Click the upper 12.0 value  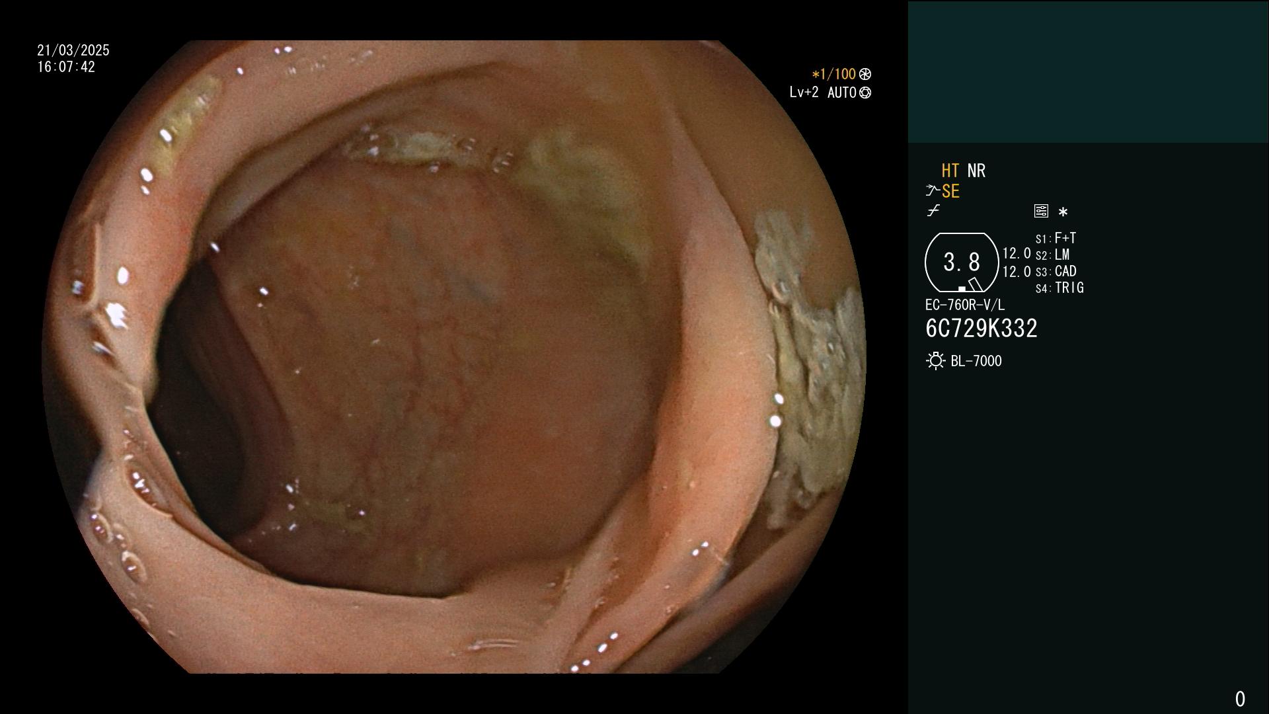pyautogui.click(x=1017, y=253)
